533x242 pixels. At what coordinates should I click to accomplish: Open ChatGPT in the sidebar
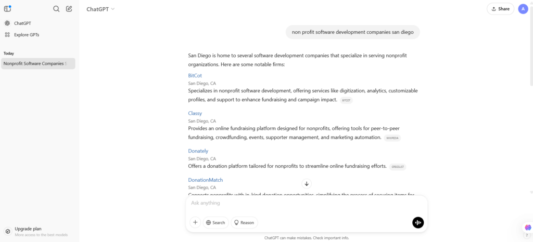click(22, 23)
